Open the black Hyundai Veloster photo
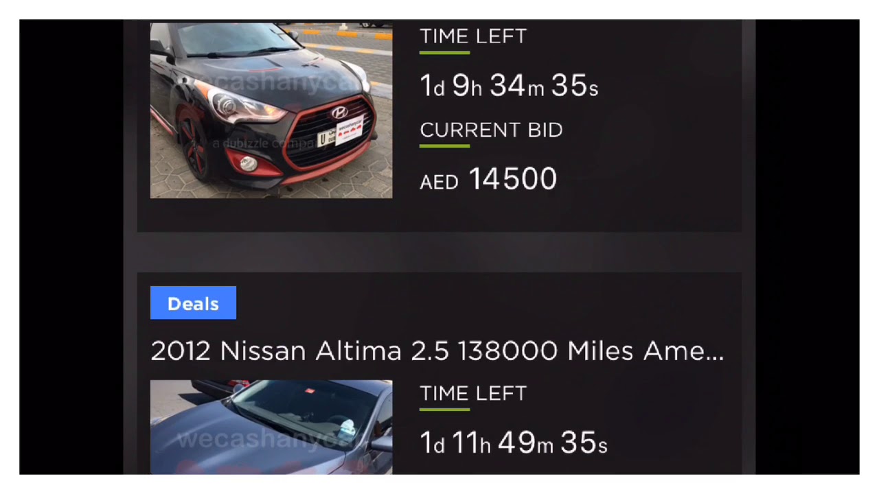 [271, 110]
